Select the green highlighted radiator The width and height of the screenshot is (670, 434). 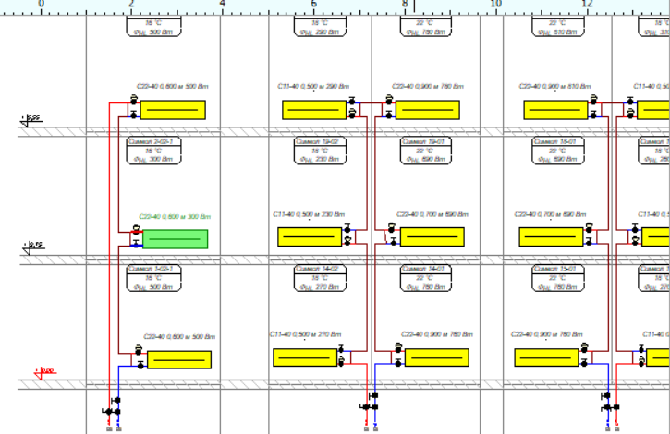pyautogui.click(x=175, y=239)
